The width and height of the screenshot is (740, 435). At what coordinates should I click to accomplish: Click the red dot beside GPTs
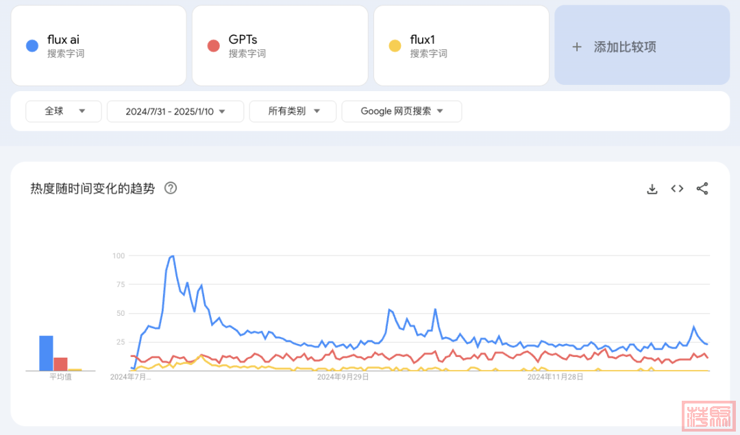(x=213, y=46)
